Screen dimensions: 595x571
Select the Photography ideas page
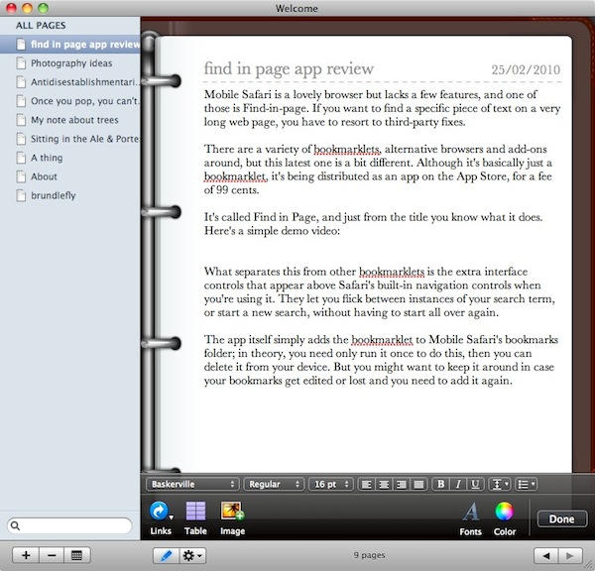[70, 63]
